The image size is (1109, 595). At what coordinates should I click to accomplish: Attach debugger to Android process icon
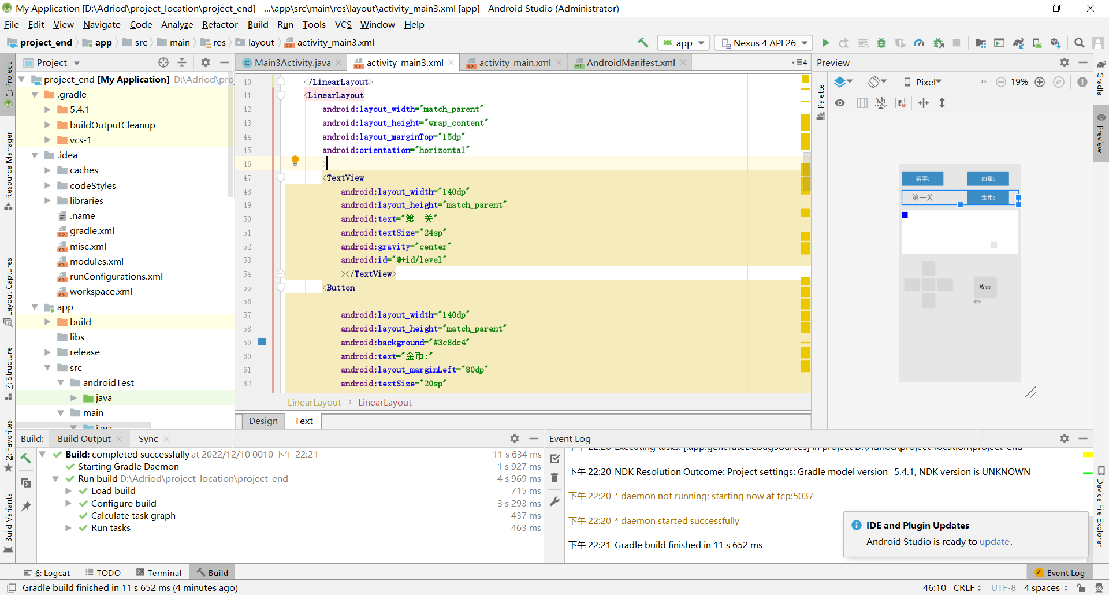pyautogui.click(x=939, y=43)
